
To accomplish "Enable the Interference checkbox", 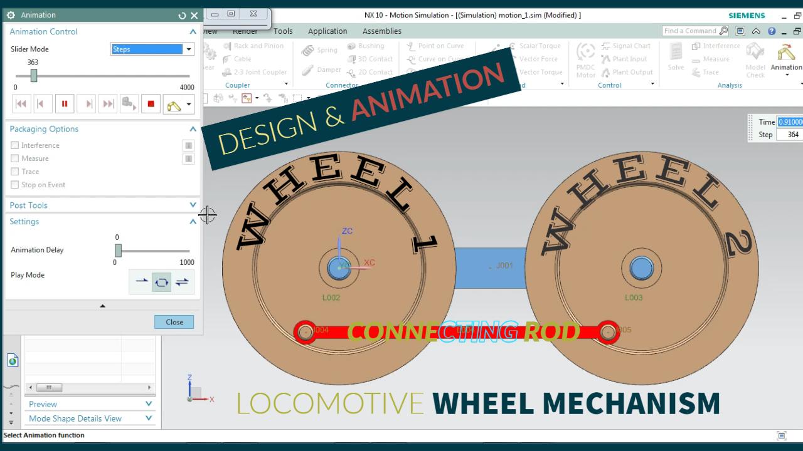I will [x=15, y=145].
